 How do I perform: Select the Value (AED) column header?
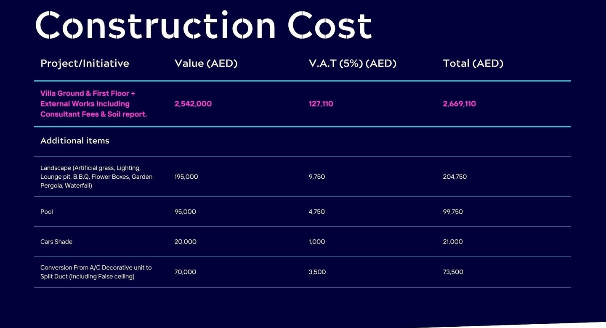[x=206, y=63]
